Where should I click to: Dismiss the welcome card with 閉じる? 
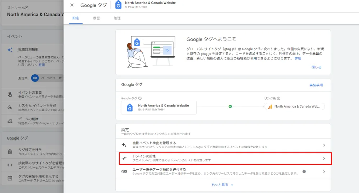tap(316, 67)
